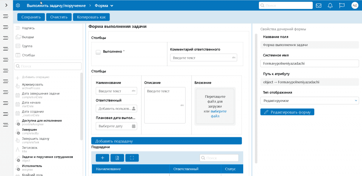The image size is (362, 176).
Task: Click the attribute list vertical scrollbar
Action: [81, 106]
